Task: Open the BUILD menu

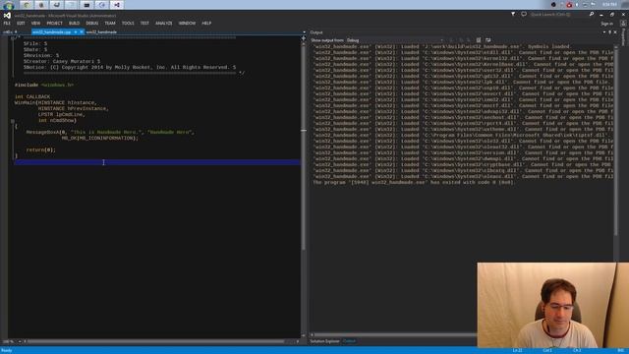Action: click(x=75, y=24)
